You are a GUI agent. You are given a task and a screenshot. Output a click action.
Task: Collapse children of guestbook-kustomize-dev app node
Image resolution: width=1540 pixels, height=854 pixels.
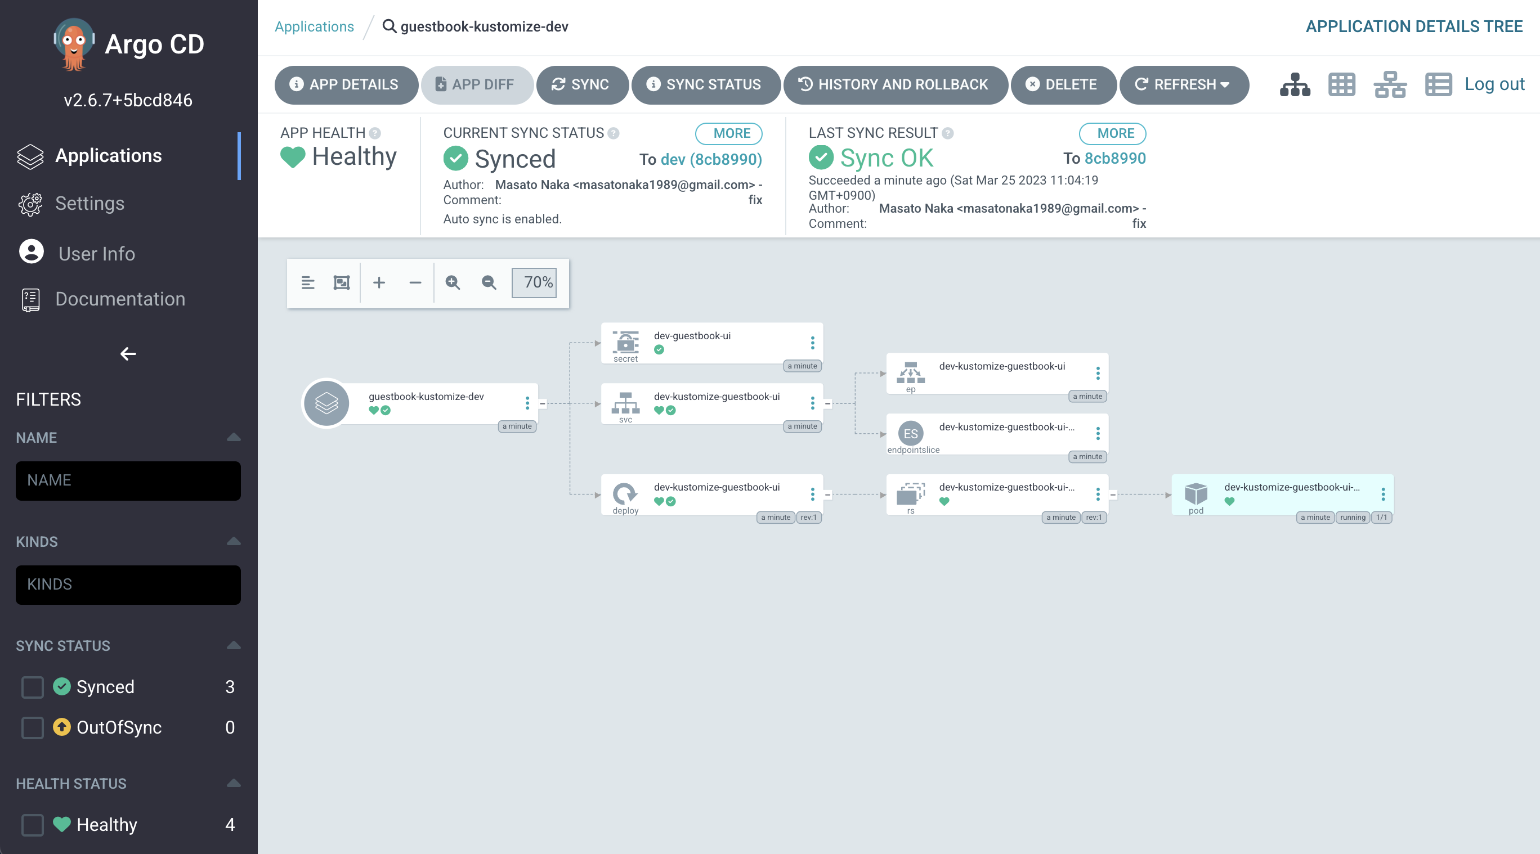point(542,403)
